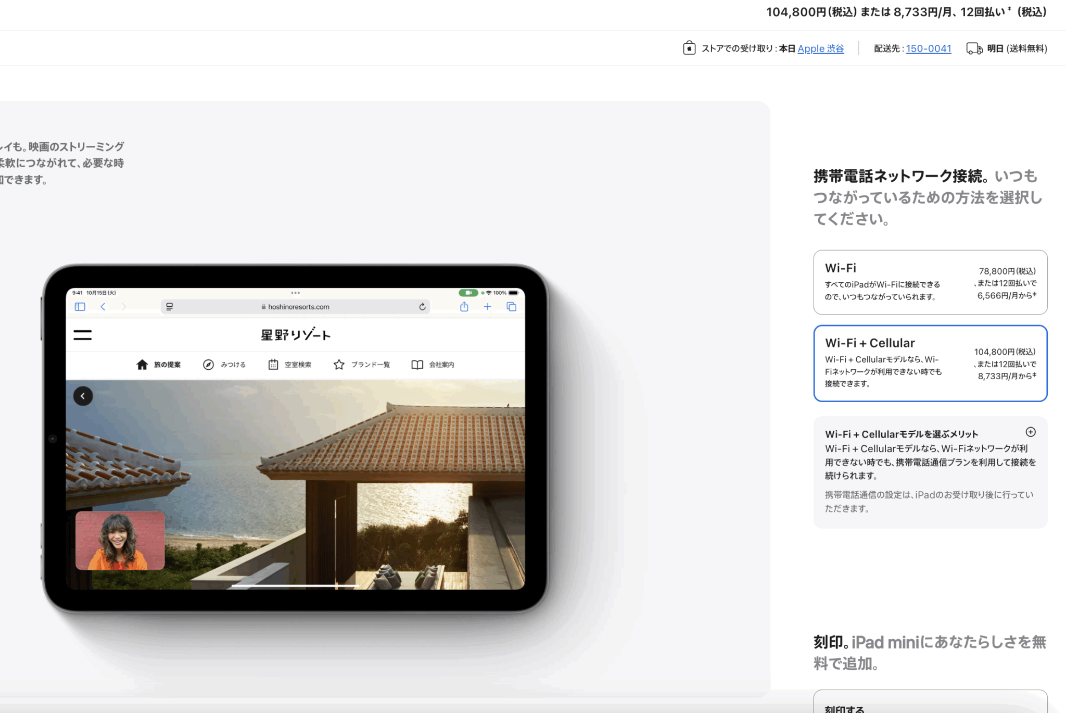Select the Safari sidebar icon

click(80, 307)
